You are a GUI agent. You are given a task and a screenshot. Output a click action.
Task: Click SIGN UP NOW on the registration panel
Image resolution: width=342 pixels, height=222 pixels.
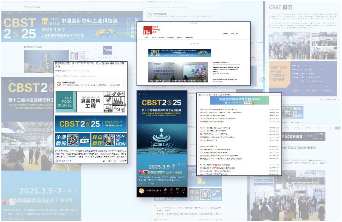(x=298, y=112)
